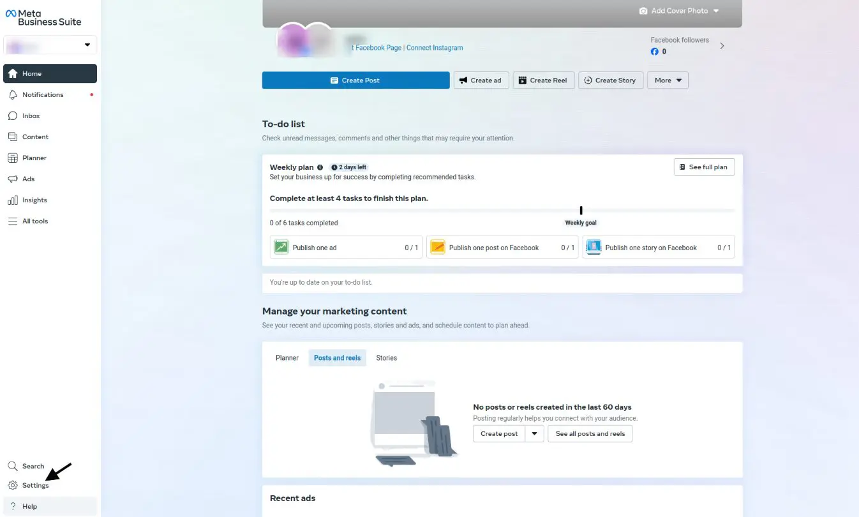The height and width of the screenshot is (517, 859).
Task: Click the Create ad button
Action: coord(481,80)
